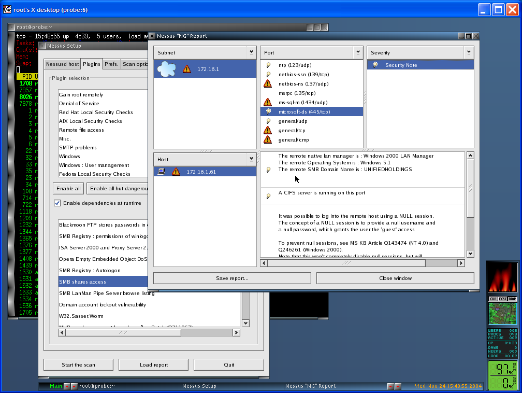Select the cloud subnet icon for 172.16.1
The height and width of the screenshot is (393, 522).
click(166, 69)
